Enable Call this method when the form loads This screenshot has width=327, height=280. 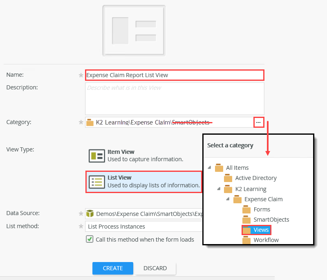pos(90,239)
